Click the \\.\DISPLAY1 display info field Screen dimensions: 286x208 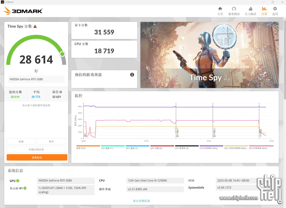(66, 190)
